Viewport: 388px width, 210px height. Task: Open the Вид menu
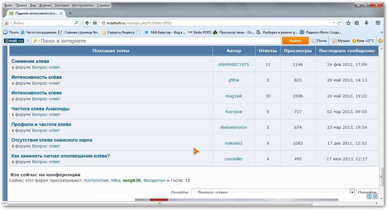(32, 5)
